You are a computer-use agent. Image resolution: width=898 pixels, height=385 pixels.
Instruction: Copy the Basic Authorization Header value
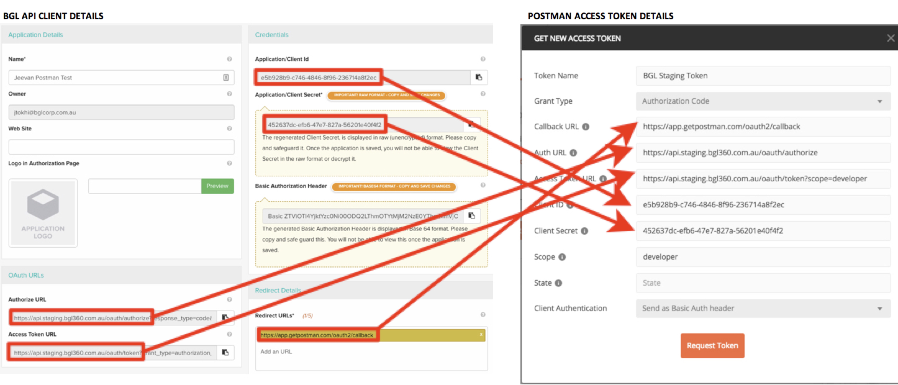472,216
